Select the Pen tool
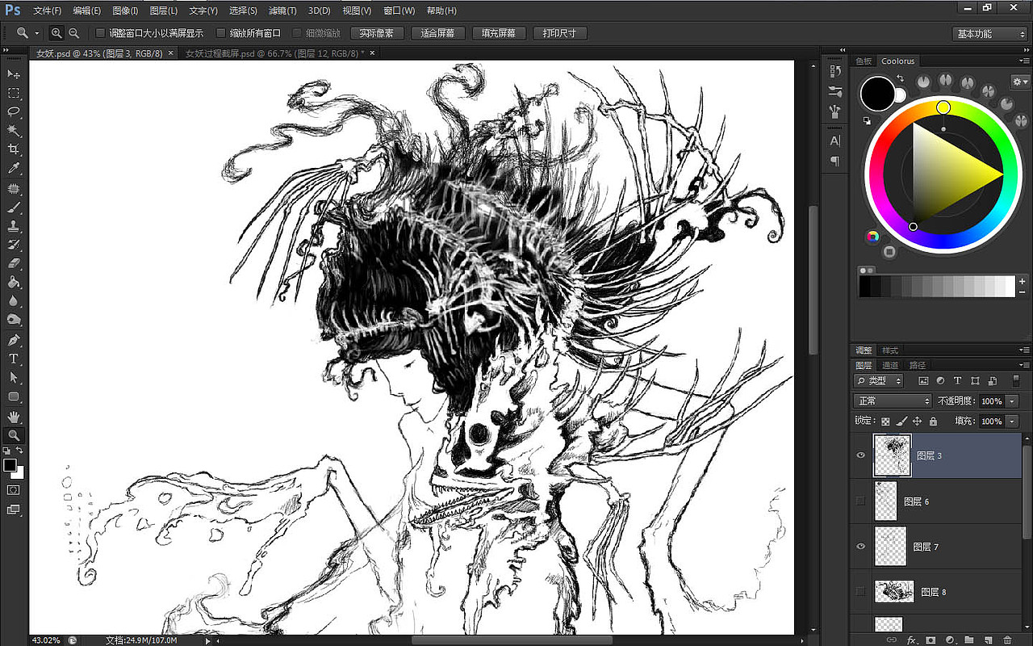Viewport: 1033px width, 646px height. tap(14, 340)
